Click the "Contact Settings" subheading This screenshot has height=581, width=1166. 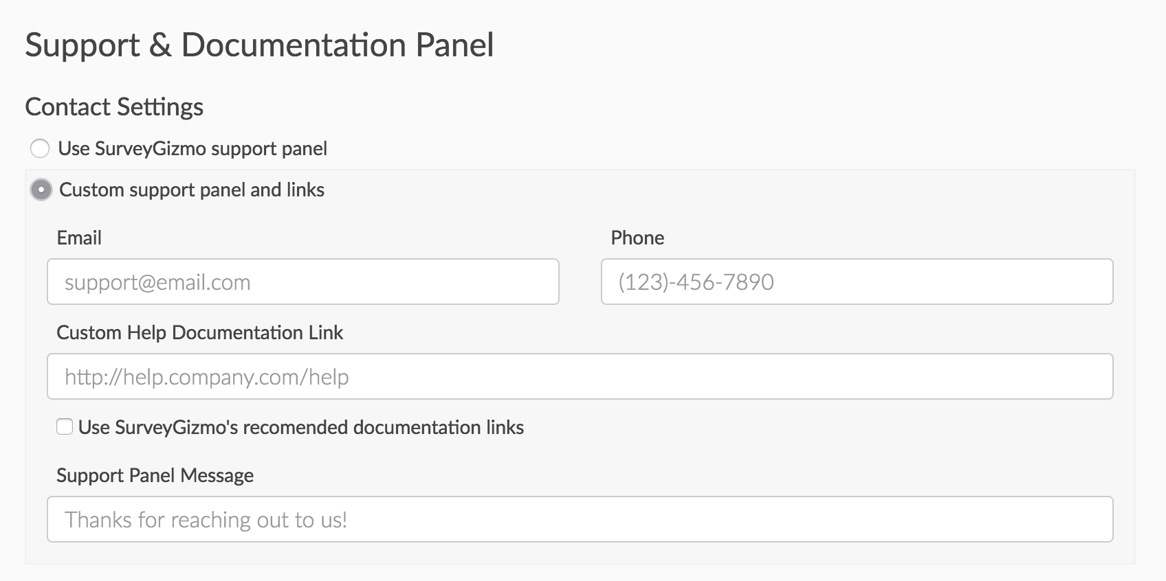(x=114, y=107)
